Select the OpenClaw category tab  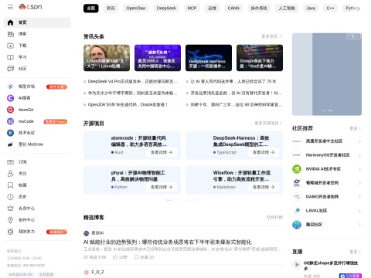point(136,8)
